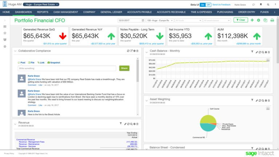This screenshot has width=279, height=157.
Task: Open the calendar picker beside the date field
Action: click(x=142, y=20)
